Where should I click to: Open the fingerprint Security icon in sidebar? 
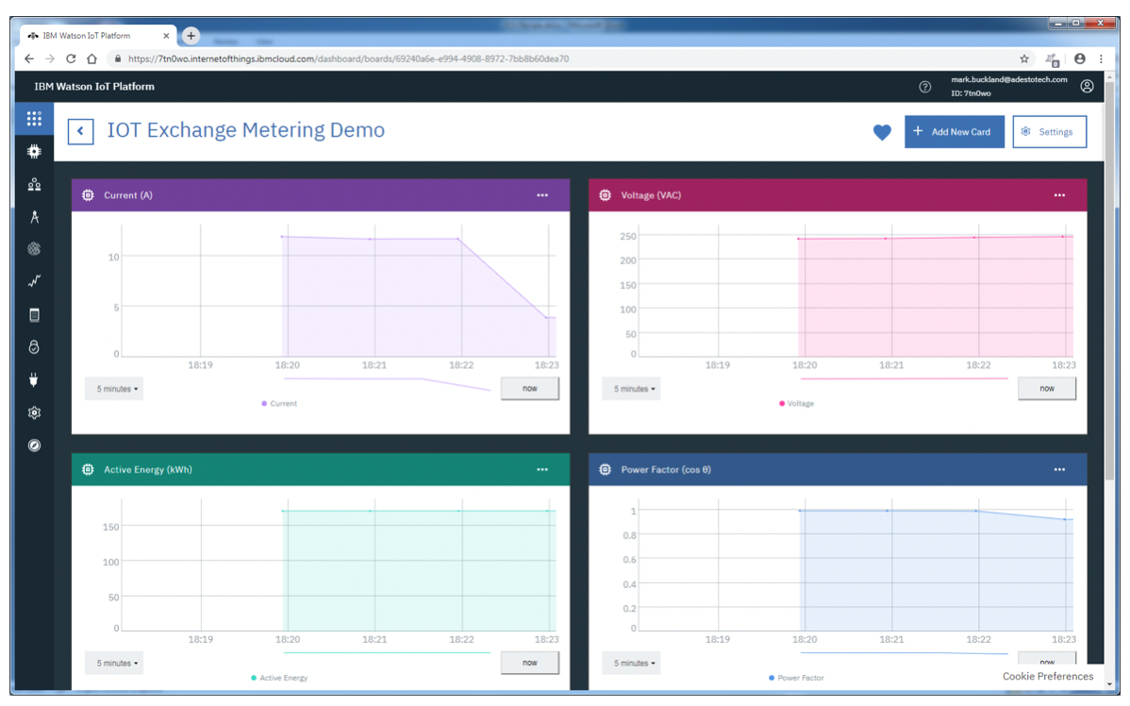[x=34, y=249]
